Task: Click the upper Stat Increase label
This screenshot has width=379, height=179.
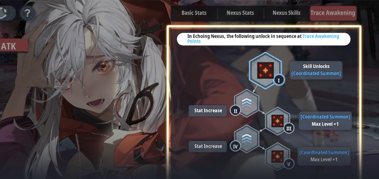Action: pyautogui.click(x=208, y=111)
